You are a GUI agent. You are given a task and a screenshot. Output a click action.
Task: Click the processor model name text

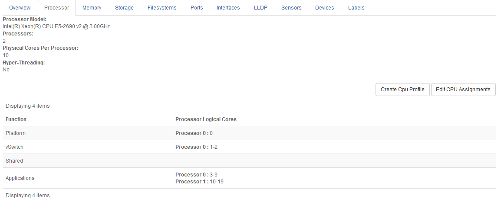coord(56,26)
